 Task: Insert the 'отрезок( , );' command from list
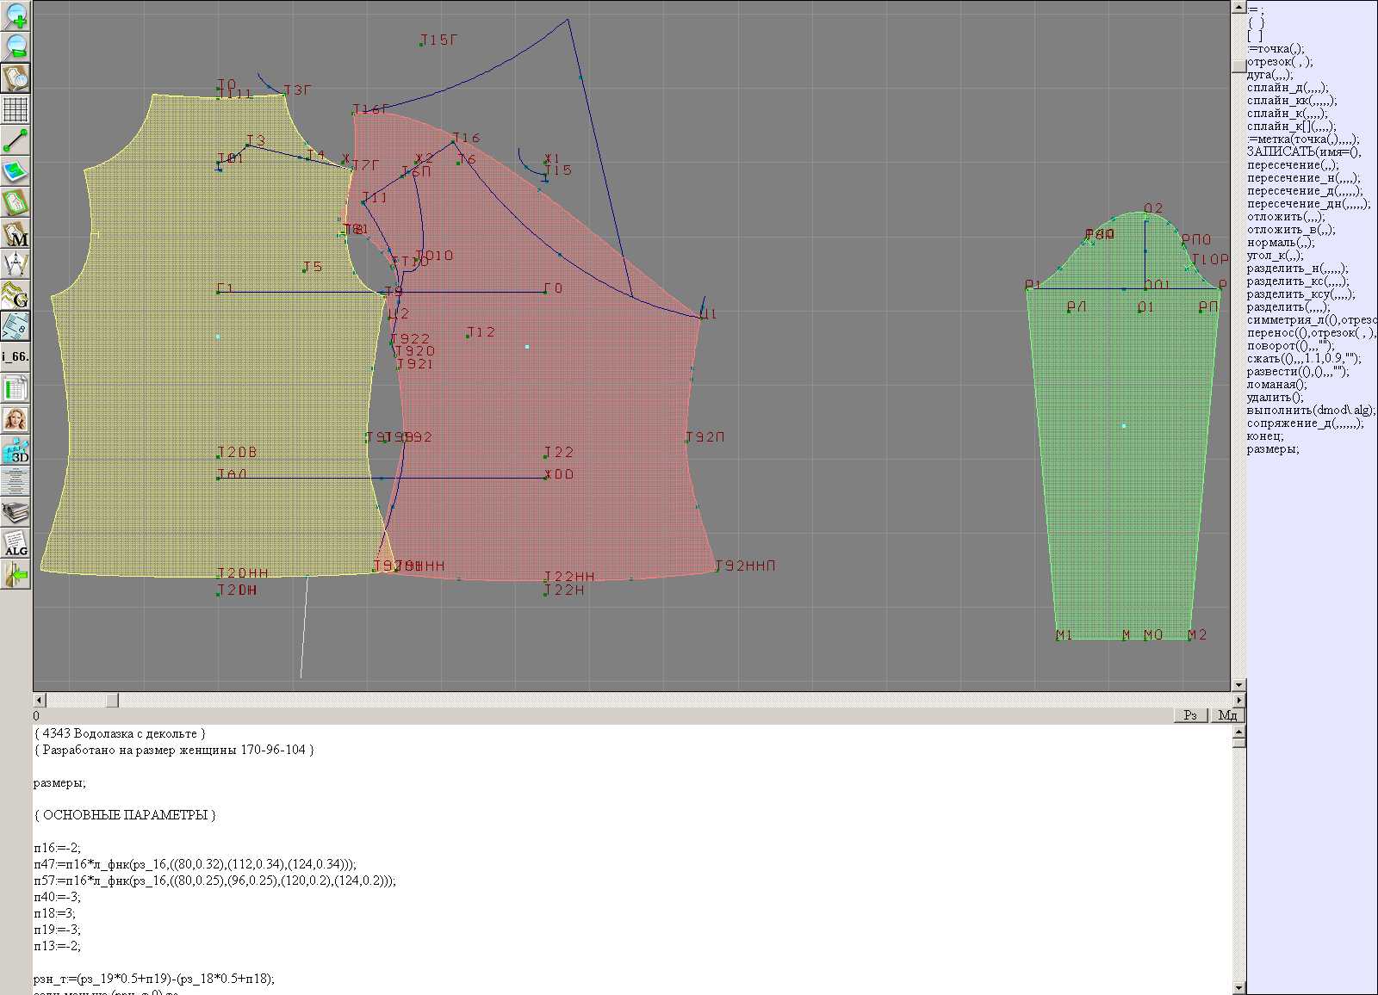1280,62
